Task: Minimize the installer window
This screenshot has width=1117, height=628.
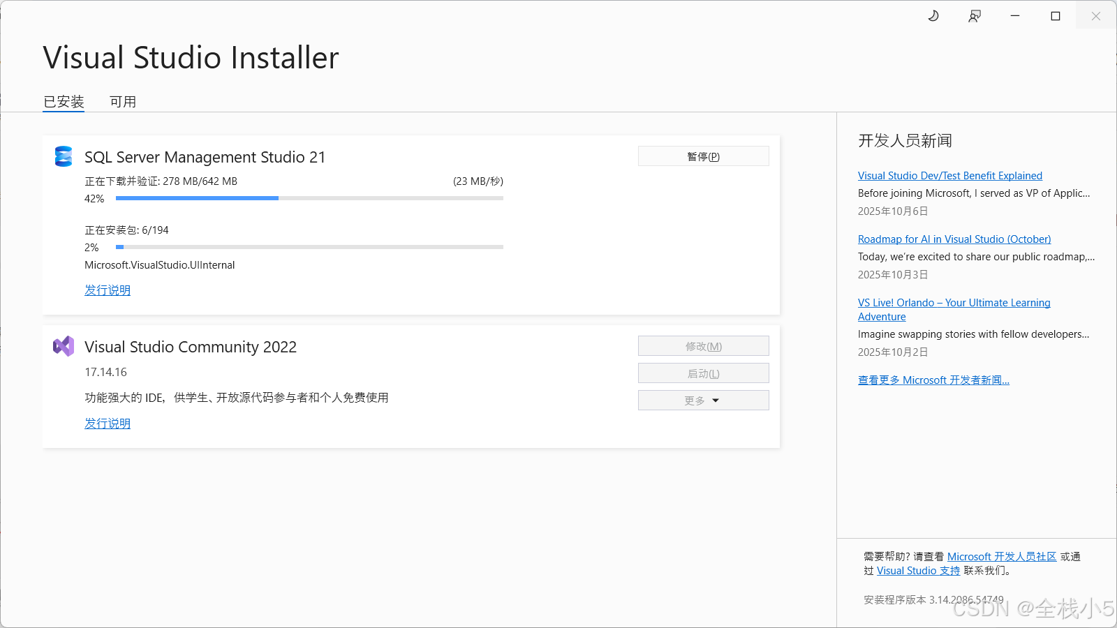Action: coord(1015,15)
